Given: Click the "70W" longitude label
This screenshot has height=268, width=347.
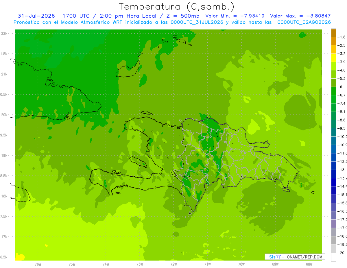Looking at the screenshot, I should coord(241,264).
